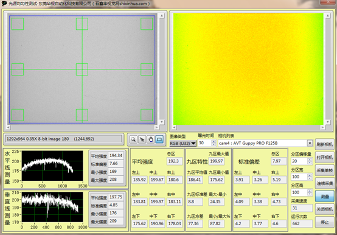Click the image info bar showing 1292x964
This screenshot has width=337, height=235.
pyautogui.click(x=63, y=139)
